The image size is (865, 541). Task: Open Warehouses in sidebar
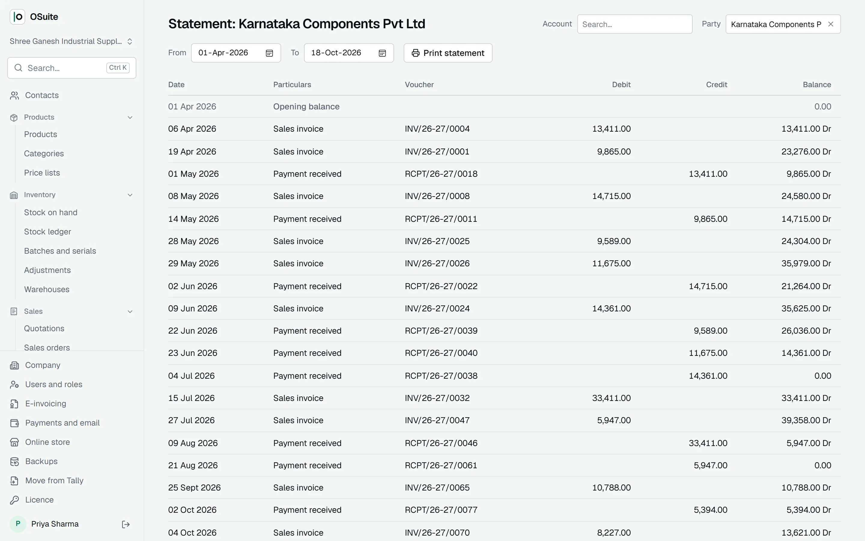pos(47,289)
